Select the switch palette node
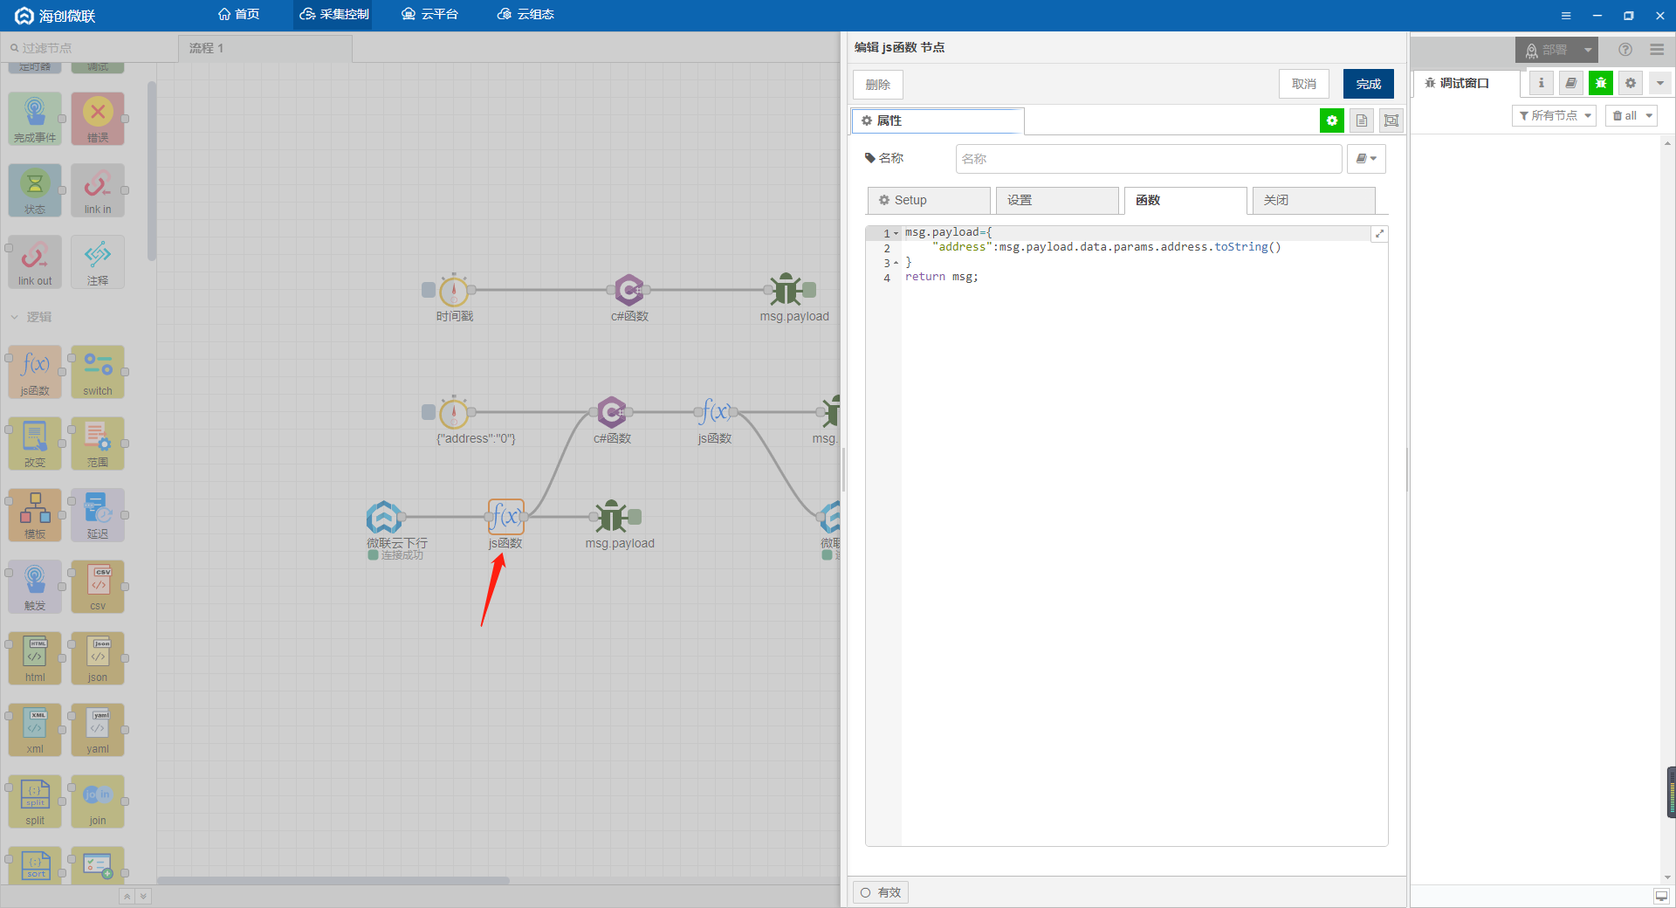The height and width of the screenshot is (908, 1676). [x=98, y=372]
